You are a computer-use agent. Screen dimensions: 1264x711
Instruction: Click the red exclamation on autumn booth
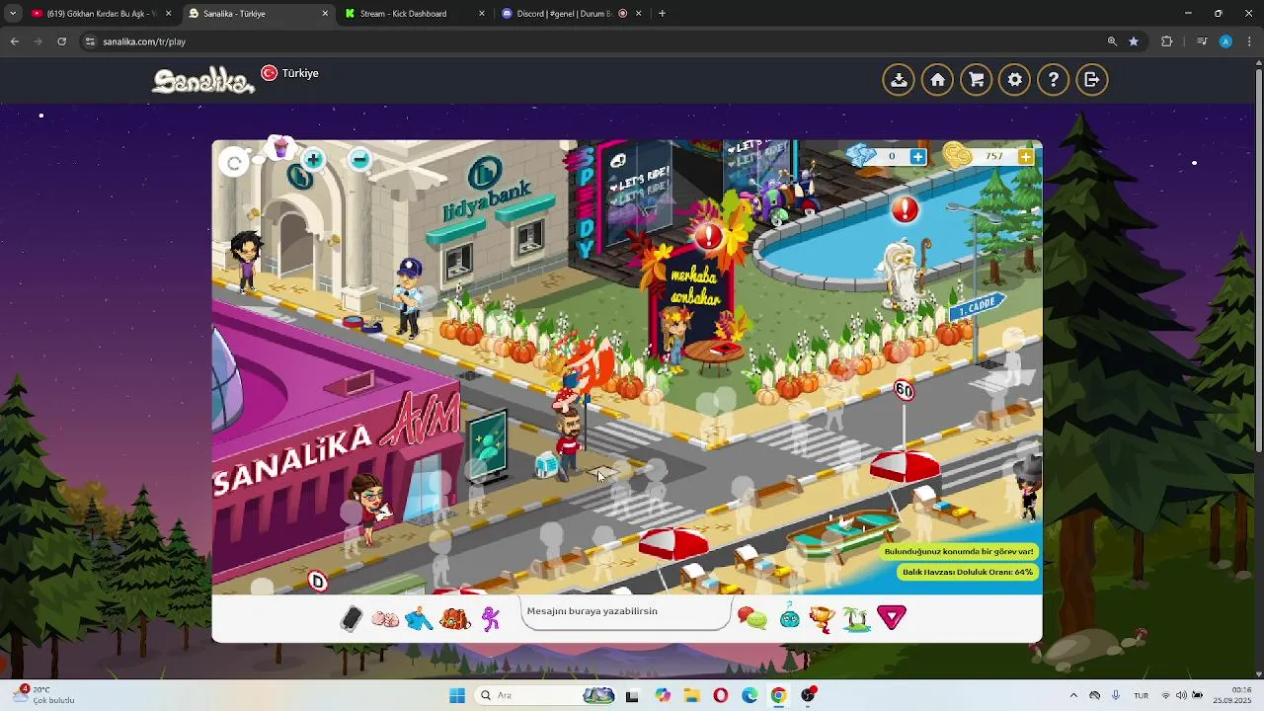(708, 236)
